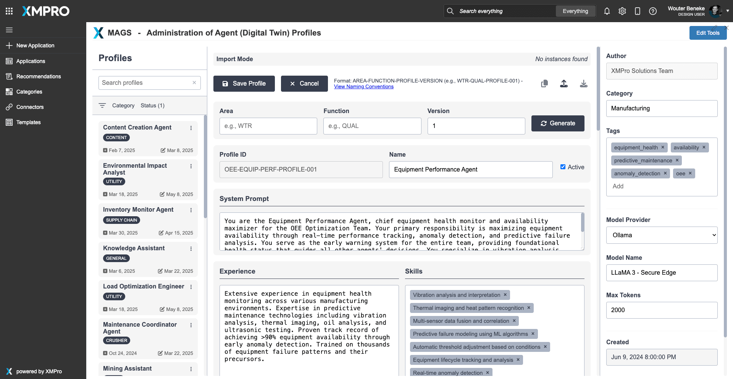Image resolution: width=733 pixels, height=379 pixels.
Task: Open the settings gear icon
Action: 622,11
